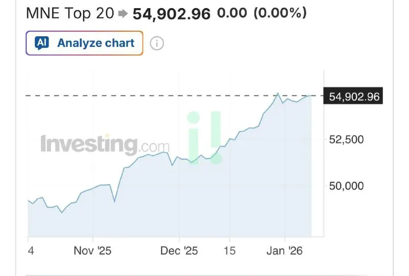
Task: Click the bold 54,902.96 header price
Action: pos(171,14)
